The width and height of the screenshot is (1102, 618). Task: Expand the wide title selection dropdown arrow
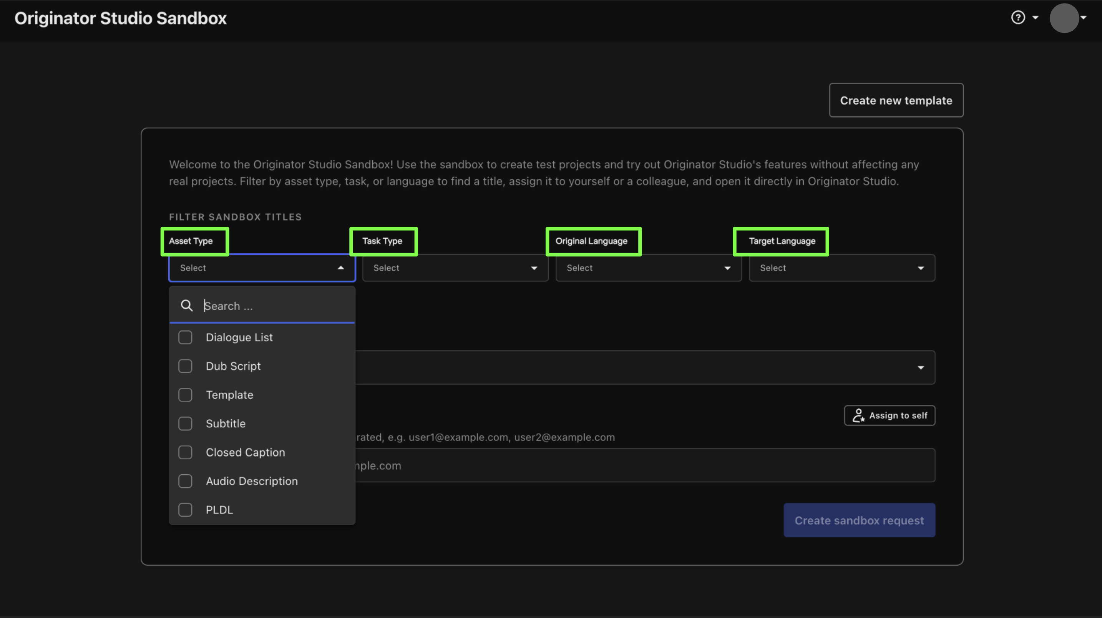(x=921, y=368)
